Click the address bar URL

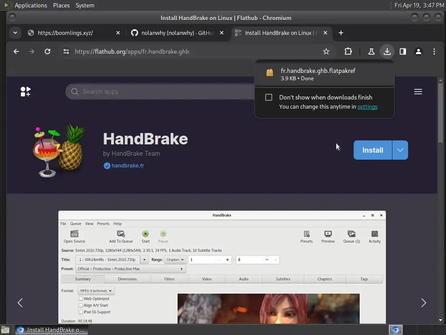tap(132, 51)
